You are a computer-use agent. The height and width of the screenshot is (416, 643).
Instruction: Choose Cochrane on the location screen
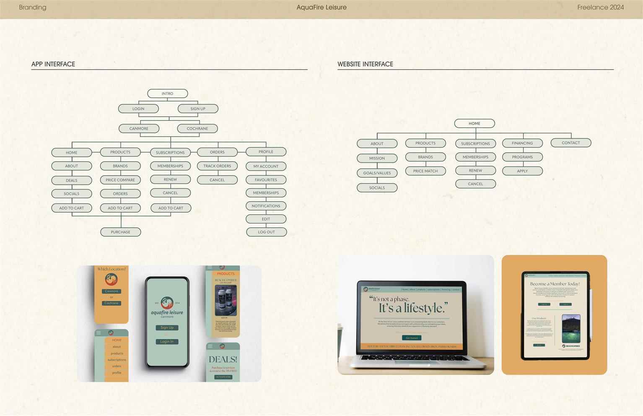(x=111, y=303)
